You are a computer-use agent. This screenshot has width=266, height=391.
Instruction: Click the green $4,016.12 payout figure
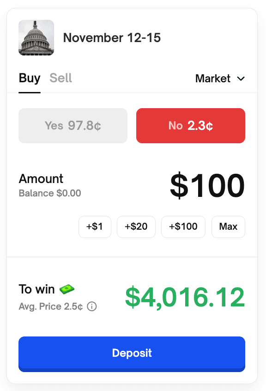pyautogui.click(x=185, y=297)
